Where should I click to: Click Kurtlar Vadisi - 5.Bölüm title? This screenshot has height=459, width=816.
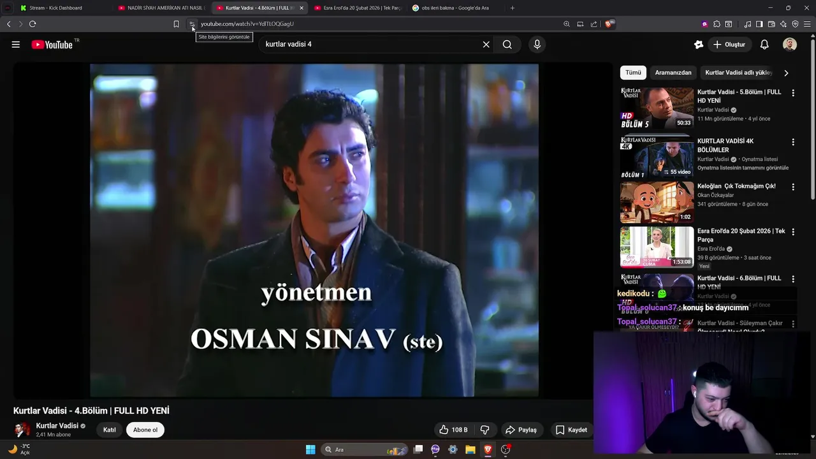739,96
